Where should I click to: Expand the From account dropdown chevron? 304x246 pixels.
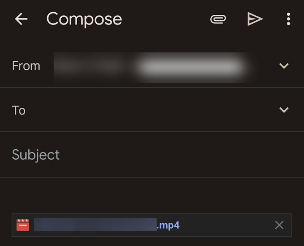[284, 66]
